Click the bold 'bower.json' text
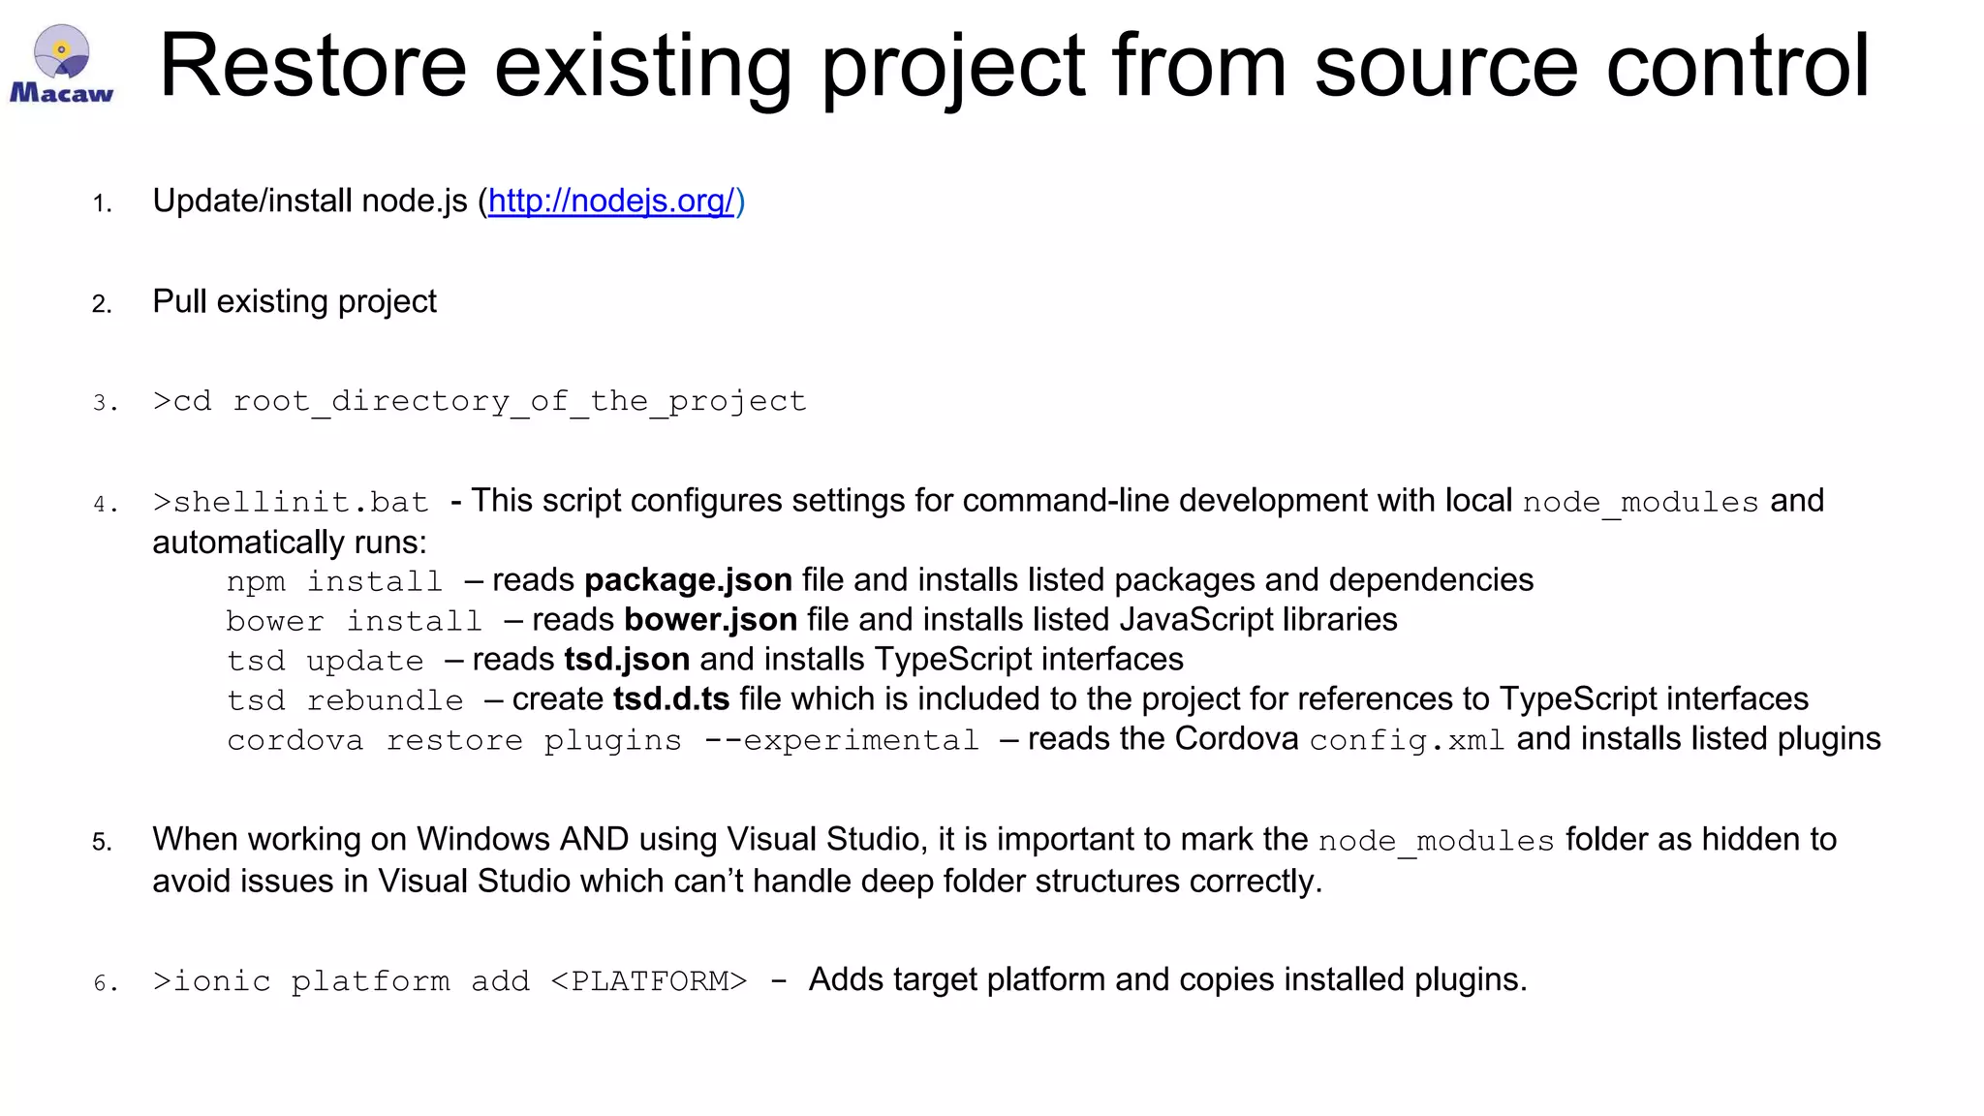The height and width of the screenshot is (1116, 1984). coord(710,619)
